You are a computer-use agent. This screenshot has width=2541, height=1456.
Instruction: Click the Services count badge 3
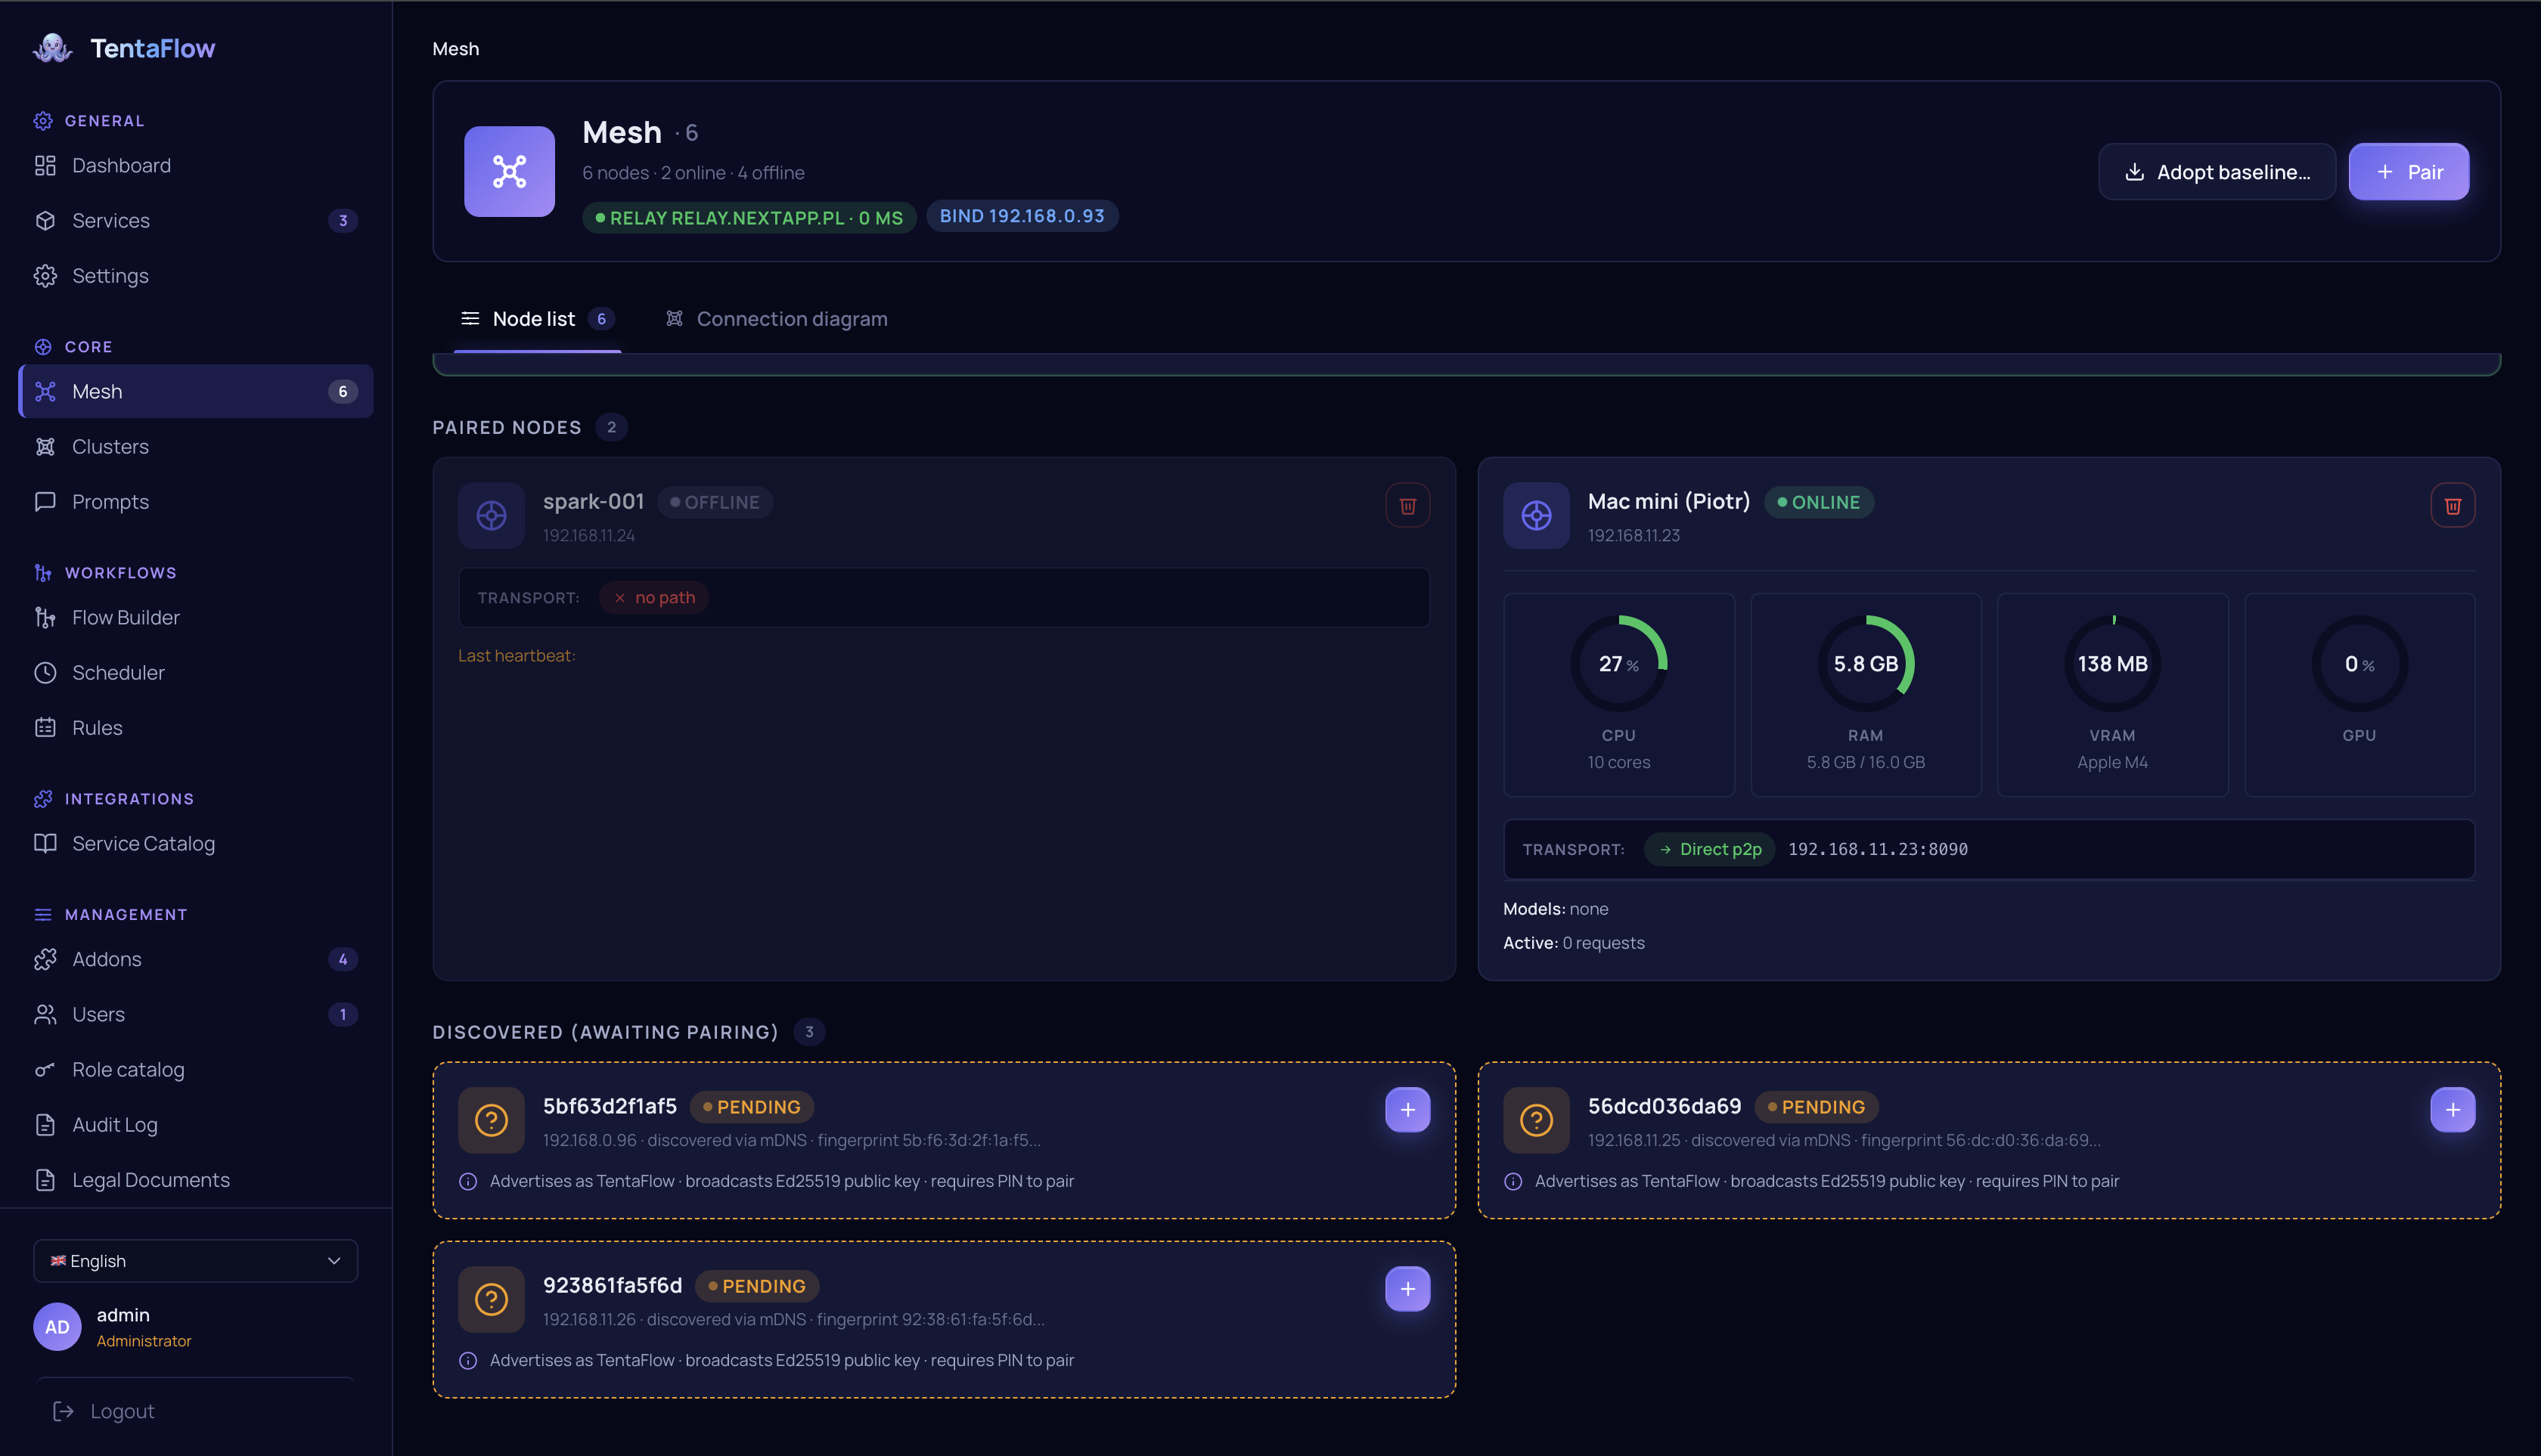pyautogui.click(x=343, y=220)
